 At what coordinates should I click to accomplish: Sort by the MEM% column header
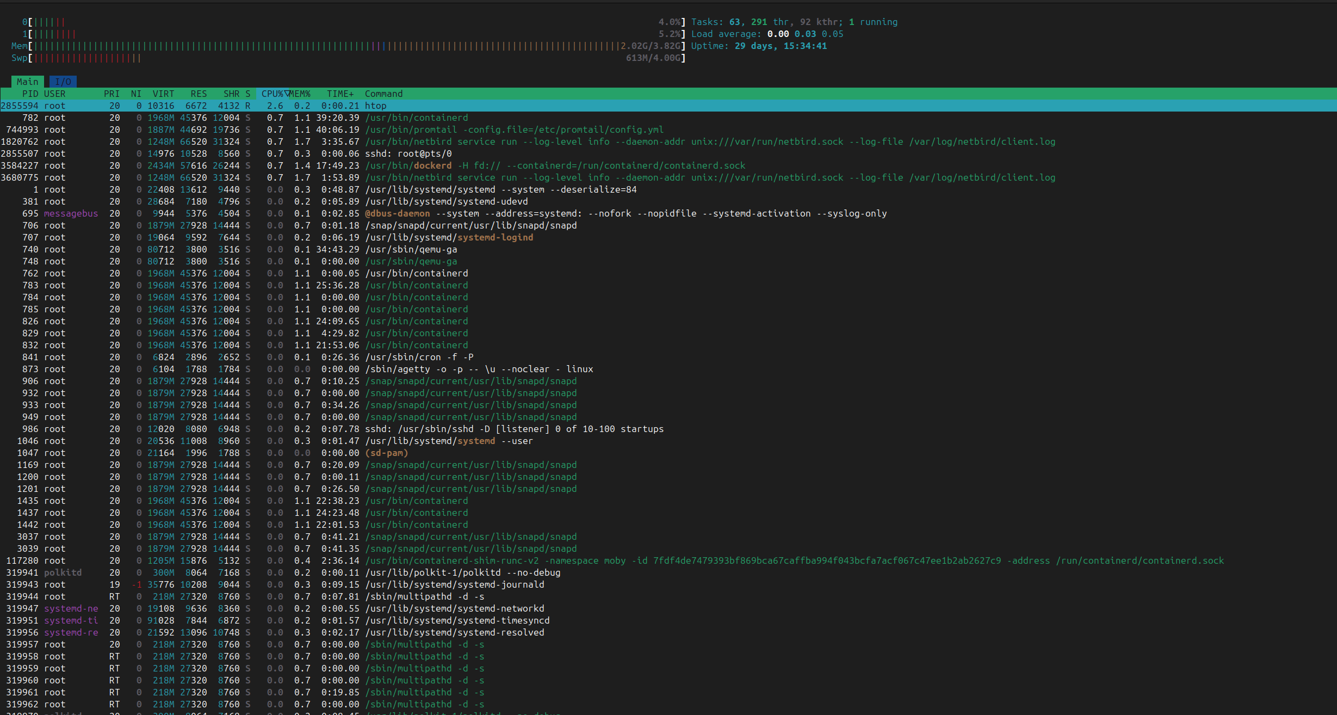(x=300, y=94)
